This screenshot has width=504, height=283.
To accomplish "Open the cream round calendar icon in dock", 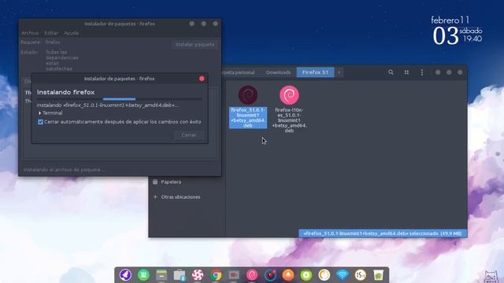I will 361,275.
